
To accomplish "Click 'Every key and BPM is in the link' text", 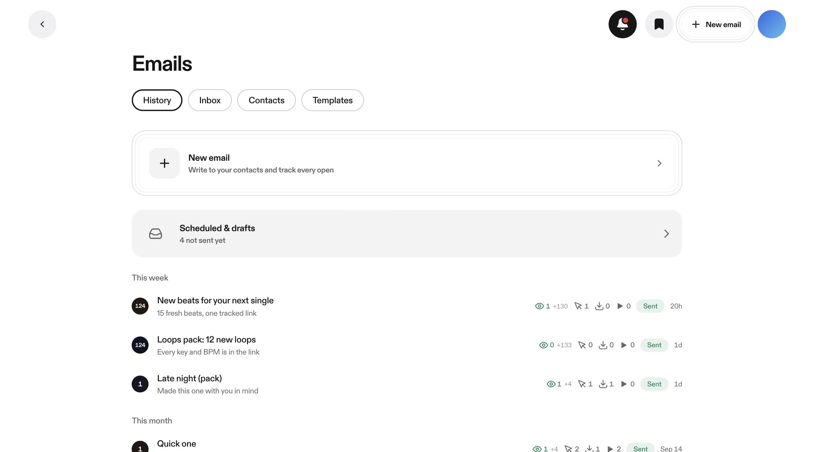I will pos(208,352).
